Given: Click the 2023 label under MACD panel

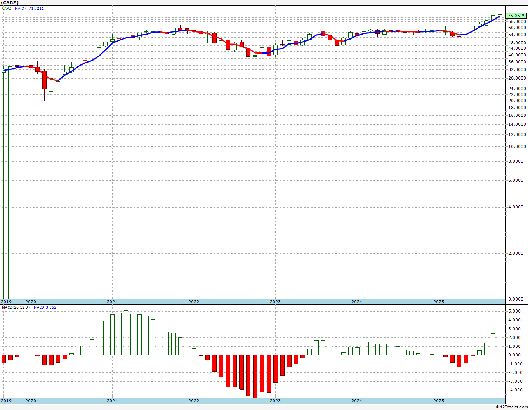Looking at the screenshot, I should pyautogui.click(x=275, y=401).
